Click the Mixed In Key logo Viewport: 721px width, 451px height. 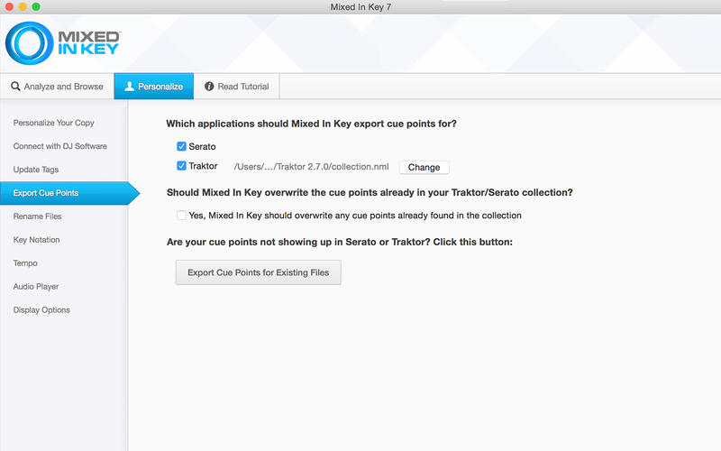(62, 43)
